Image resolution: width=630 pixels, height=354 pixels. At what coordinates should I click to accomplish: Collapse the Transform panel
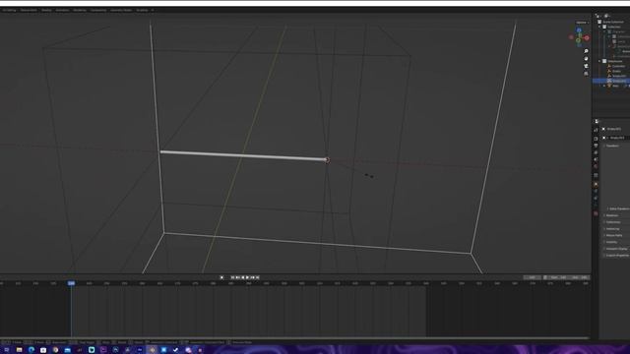(612, 146)
